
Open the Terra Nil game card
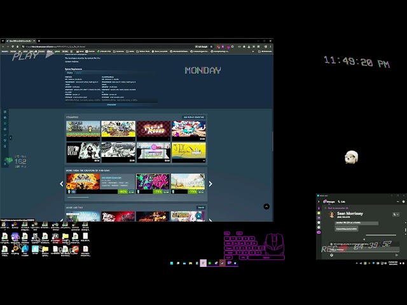[188, 184]
